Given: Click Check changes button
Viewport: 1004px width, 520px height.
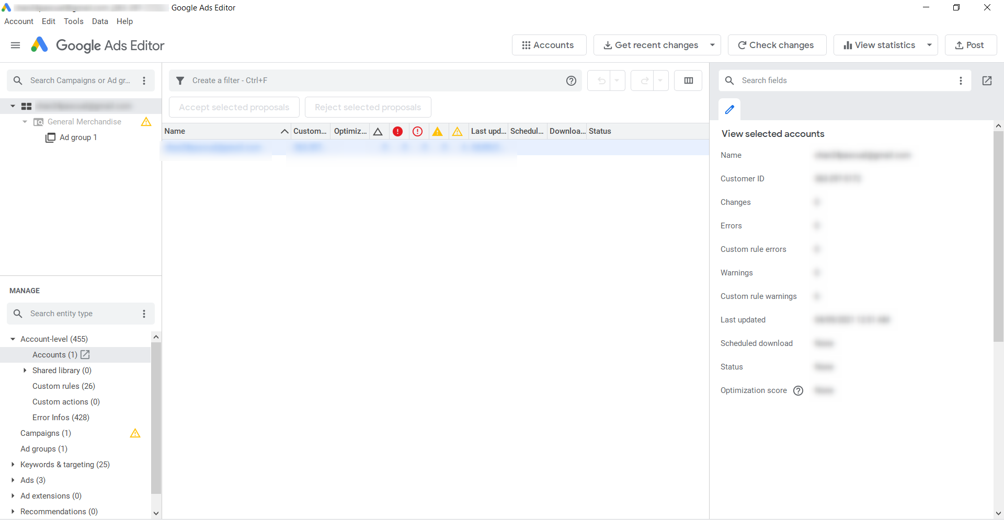Looking at the screenshot, I should 777,45.
